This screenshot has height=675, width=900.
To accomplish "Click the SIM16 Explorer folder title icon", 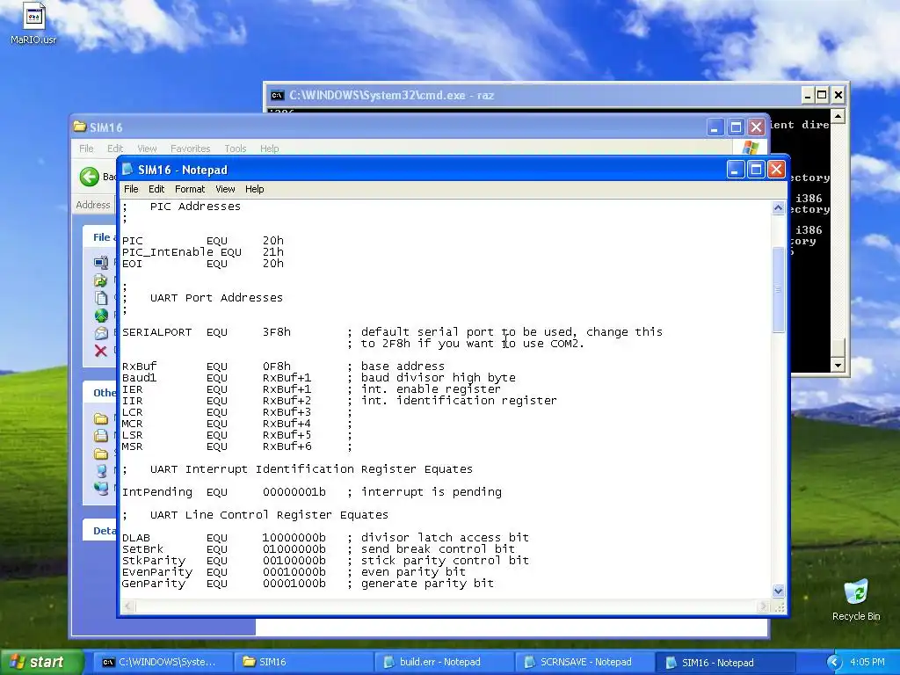I will 80,127.
